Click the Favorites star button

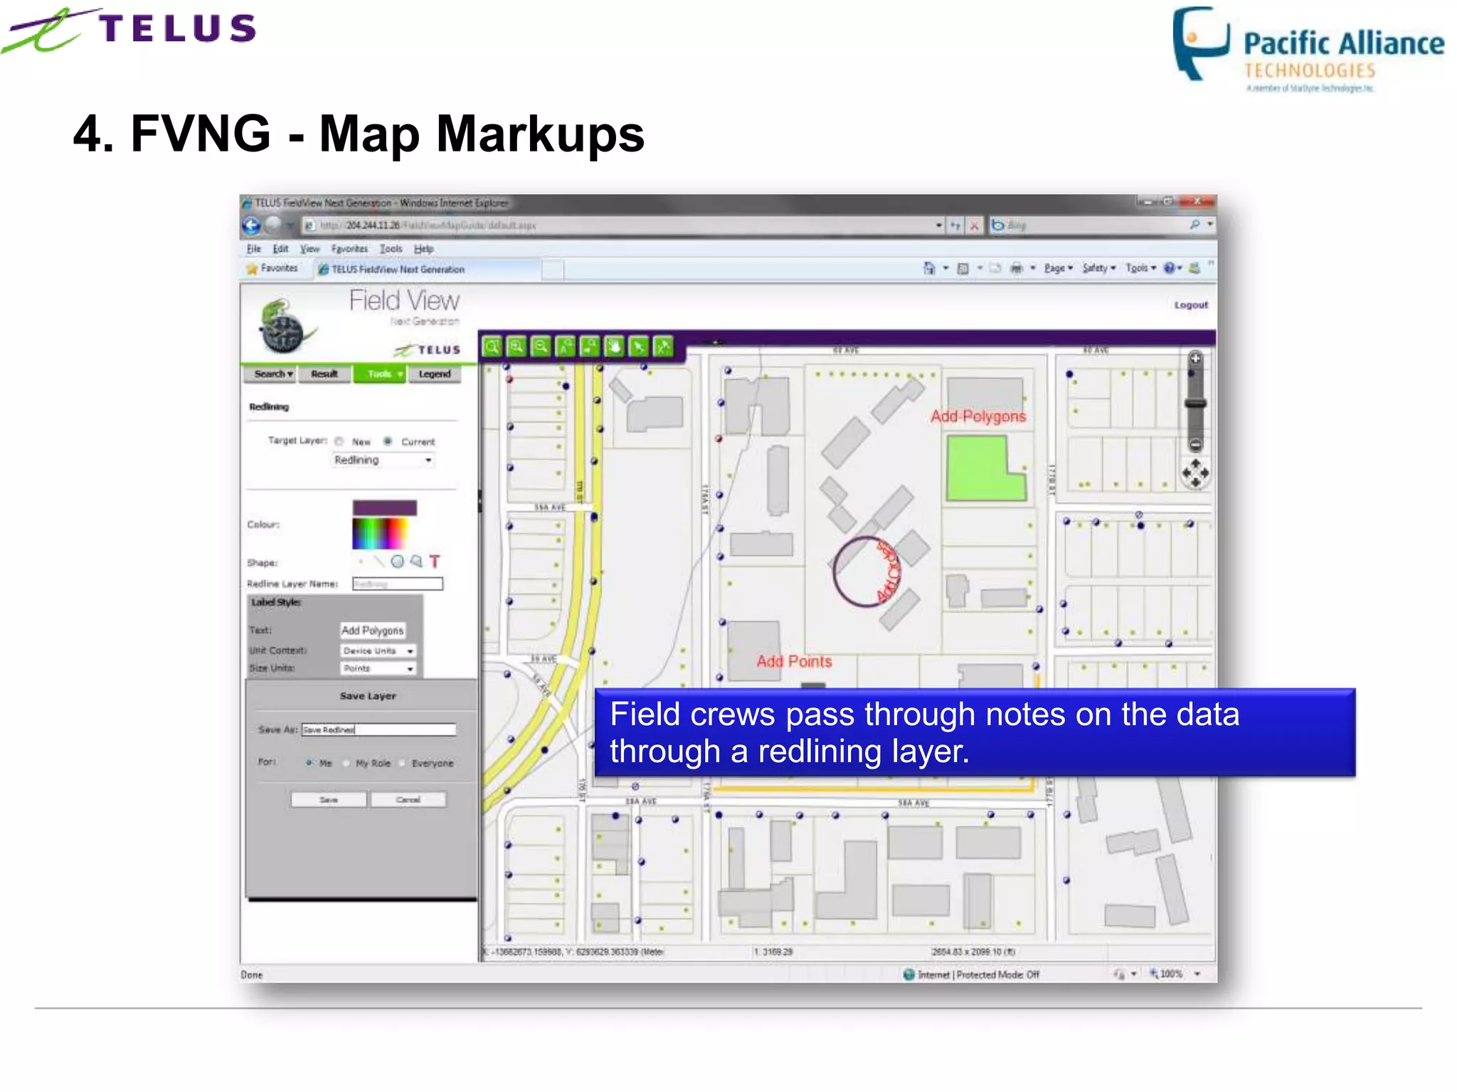pos(272,269)
